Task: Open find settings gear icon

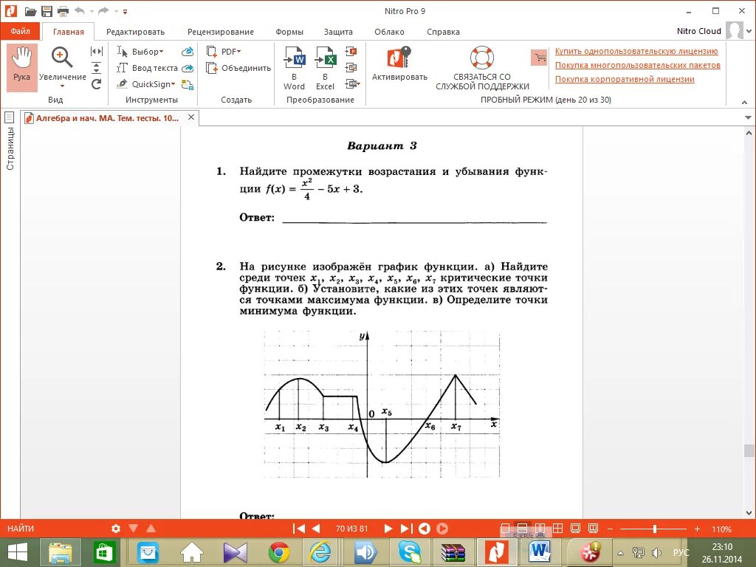Action: [x=116, y=529]
